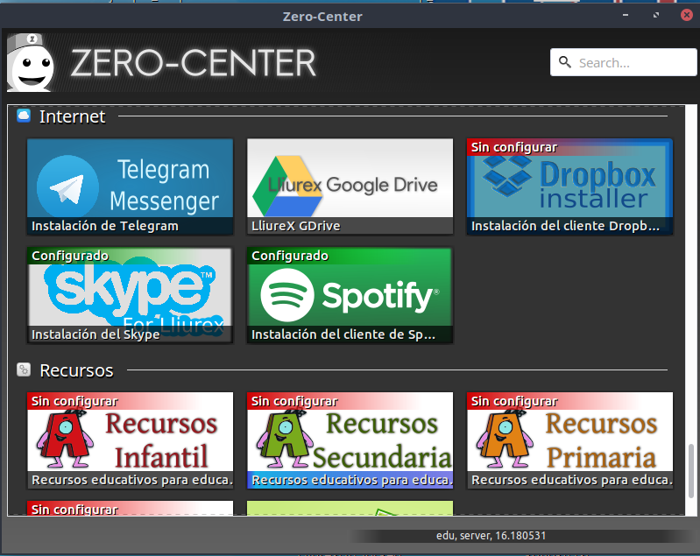
Task: Click the Internet category cloud icon
Action: 24,116
